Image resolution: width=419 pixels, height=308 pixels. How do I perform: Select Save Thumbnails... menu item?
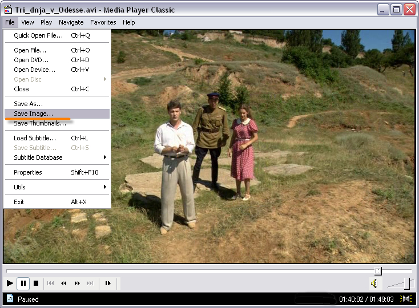[x=57, y=123]
